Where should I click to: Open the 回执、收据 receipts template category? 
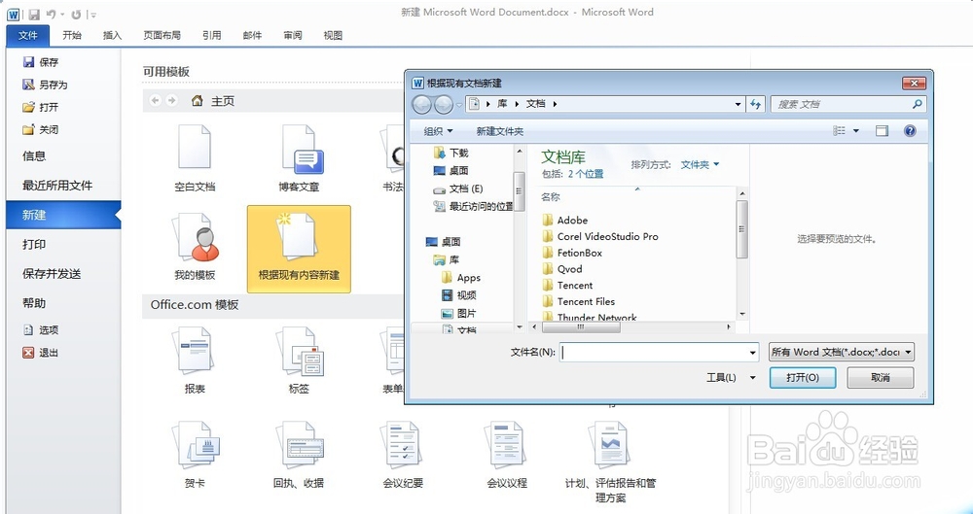coord(299,455)
